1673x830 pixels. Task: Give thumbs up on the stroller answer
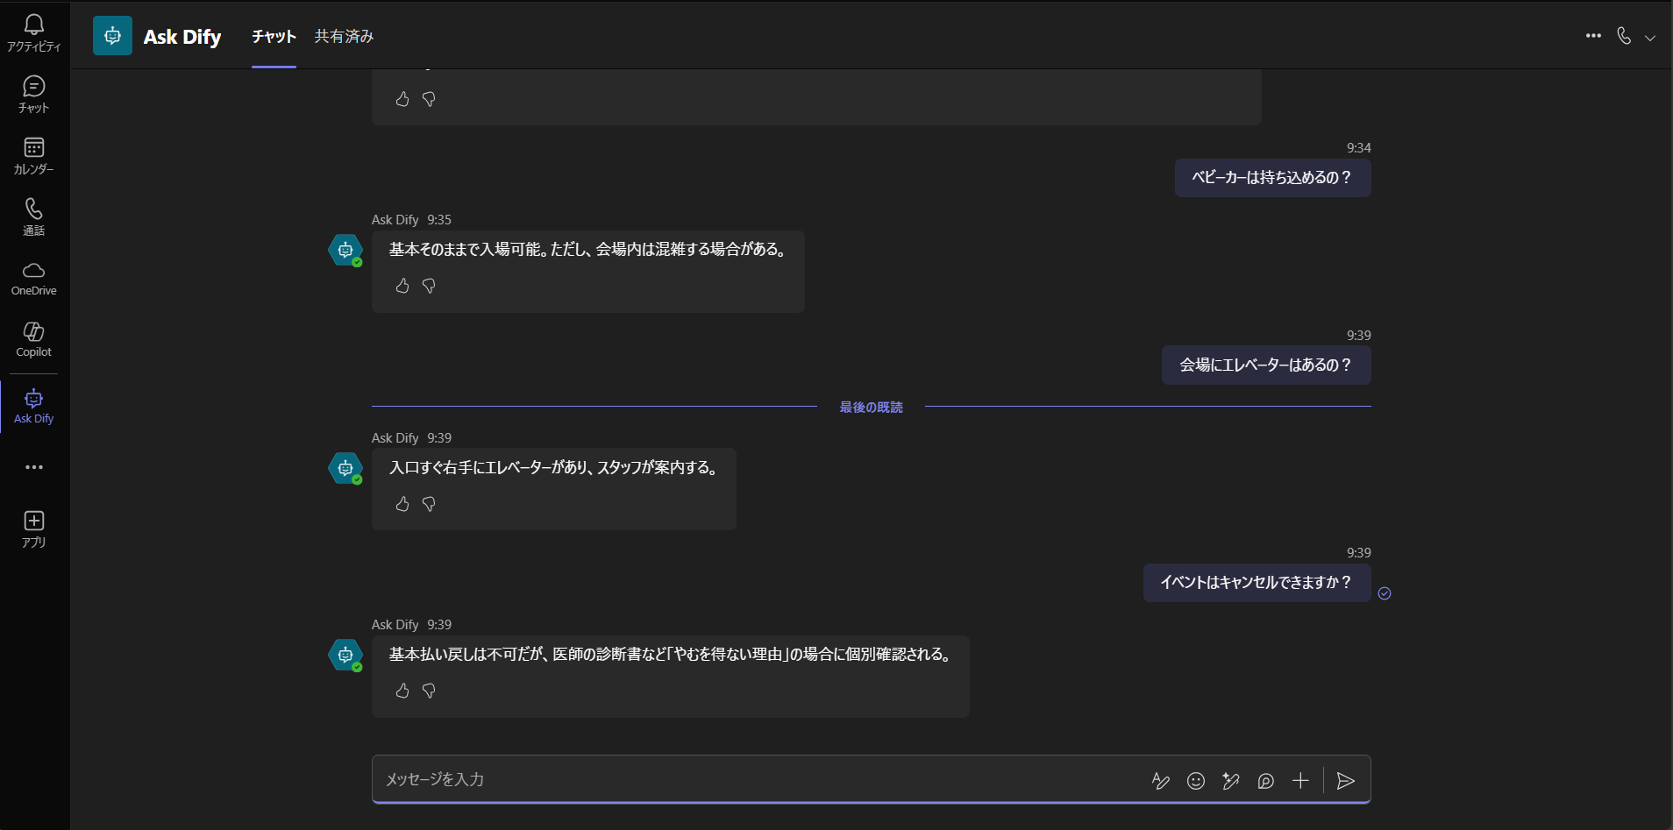click(402, 286)
